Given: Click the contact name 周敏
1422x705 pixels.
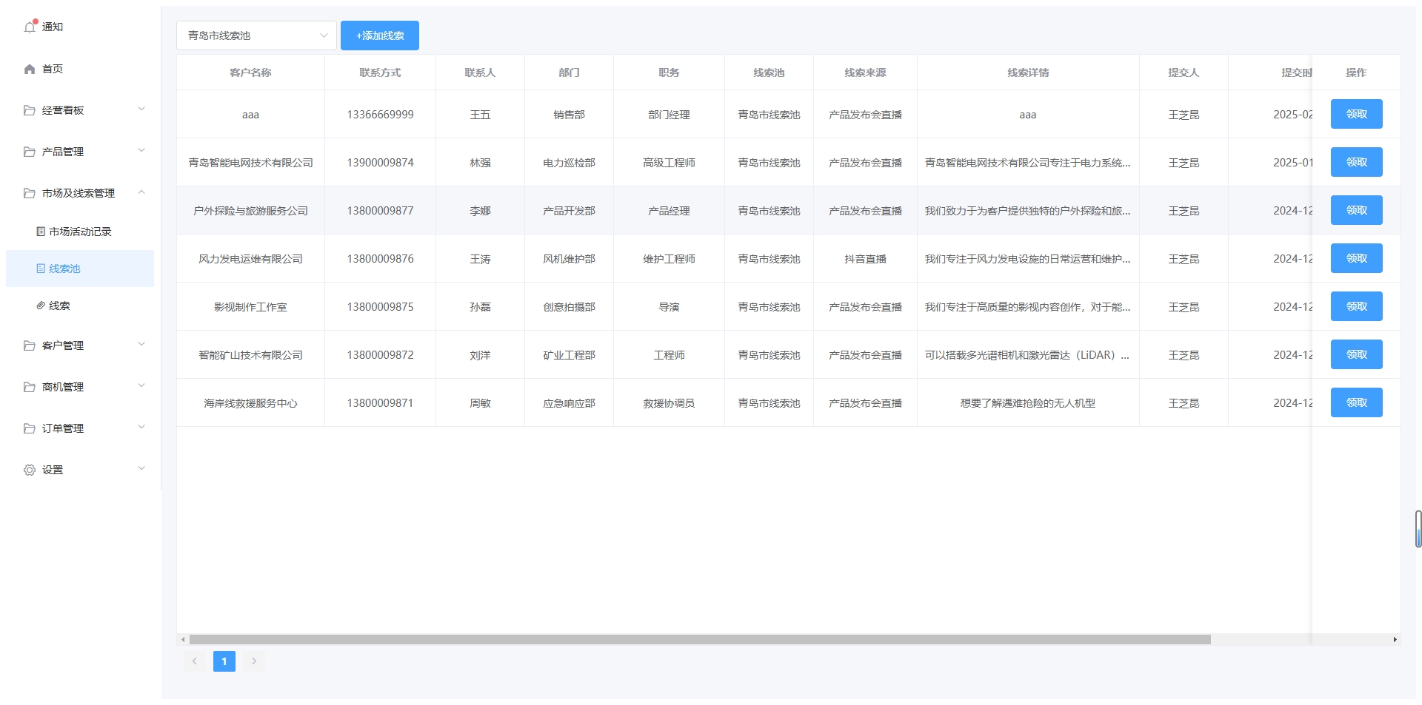Looking at the screenshot, I should pos(480,403).
